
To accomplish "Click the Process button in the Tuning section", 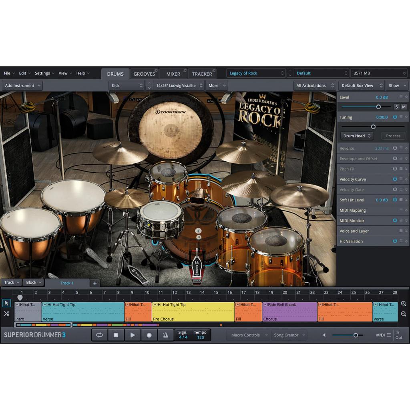I will pos(393,136).
